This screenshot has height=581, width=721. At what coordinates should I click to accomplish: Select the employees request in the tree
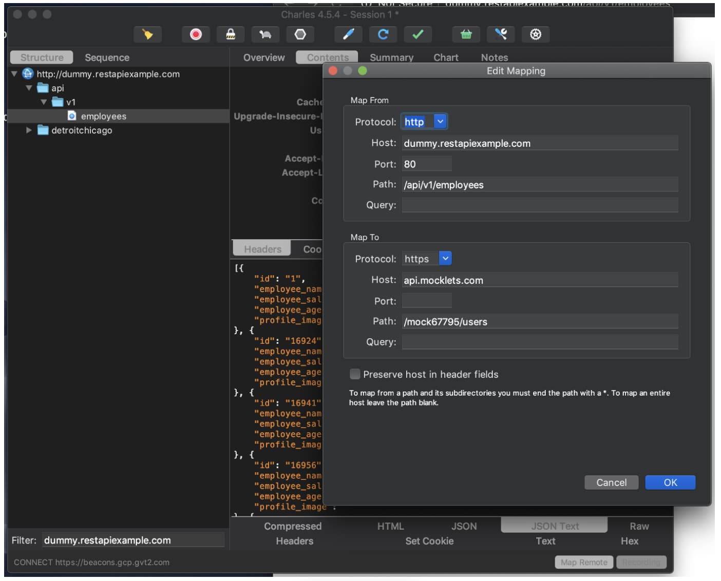click(104, 116)
